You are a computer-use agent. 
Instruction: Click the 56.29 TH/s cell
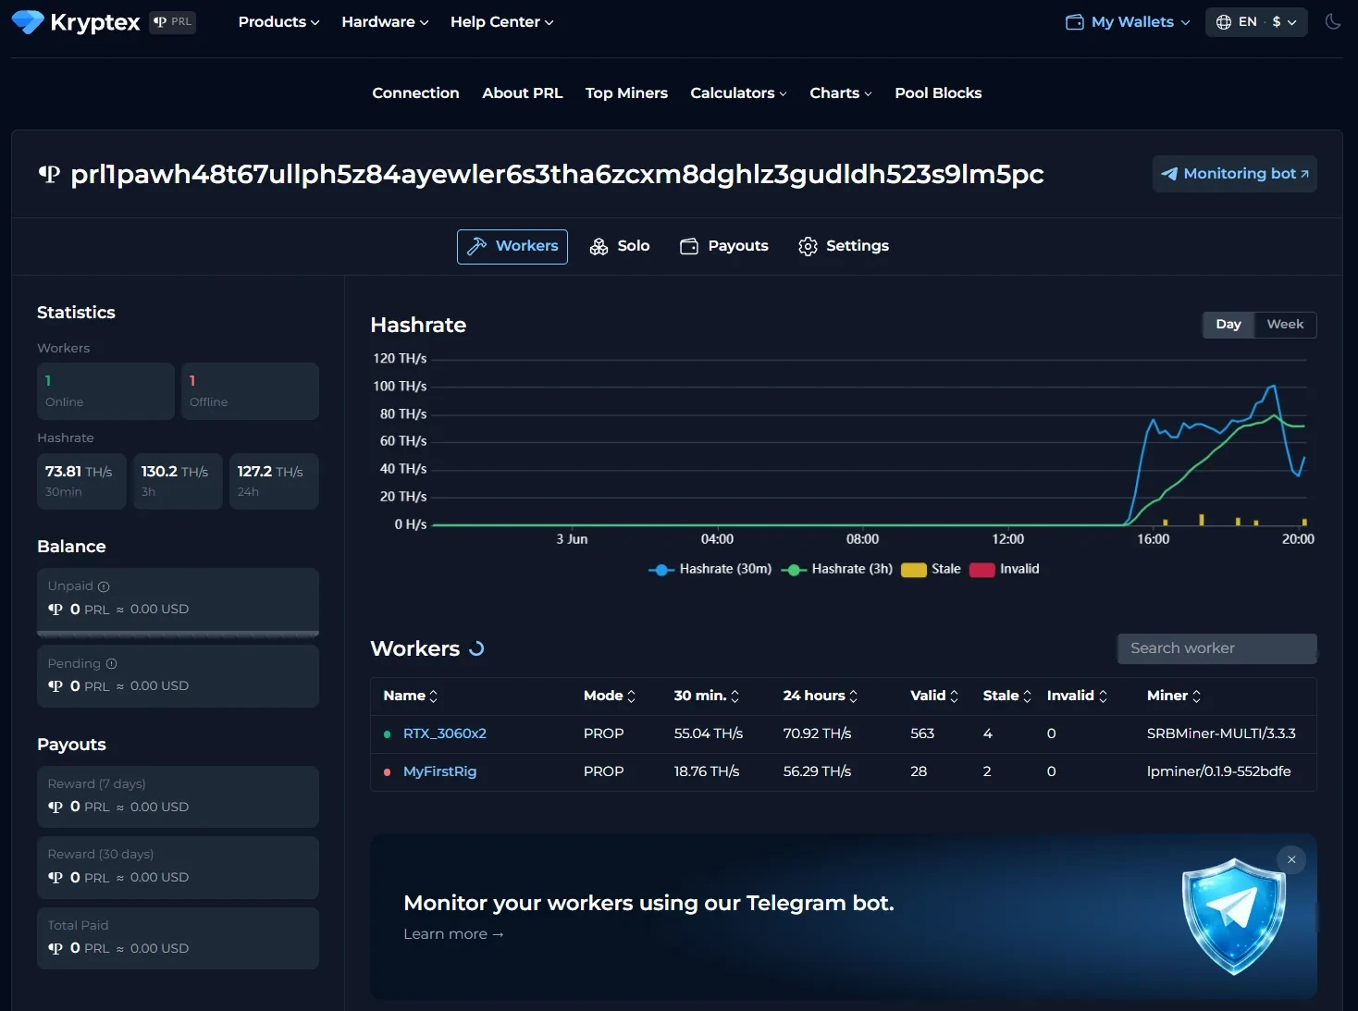818,771
